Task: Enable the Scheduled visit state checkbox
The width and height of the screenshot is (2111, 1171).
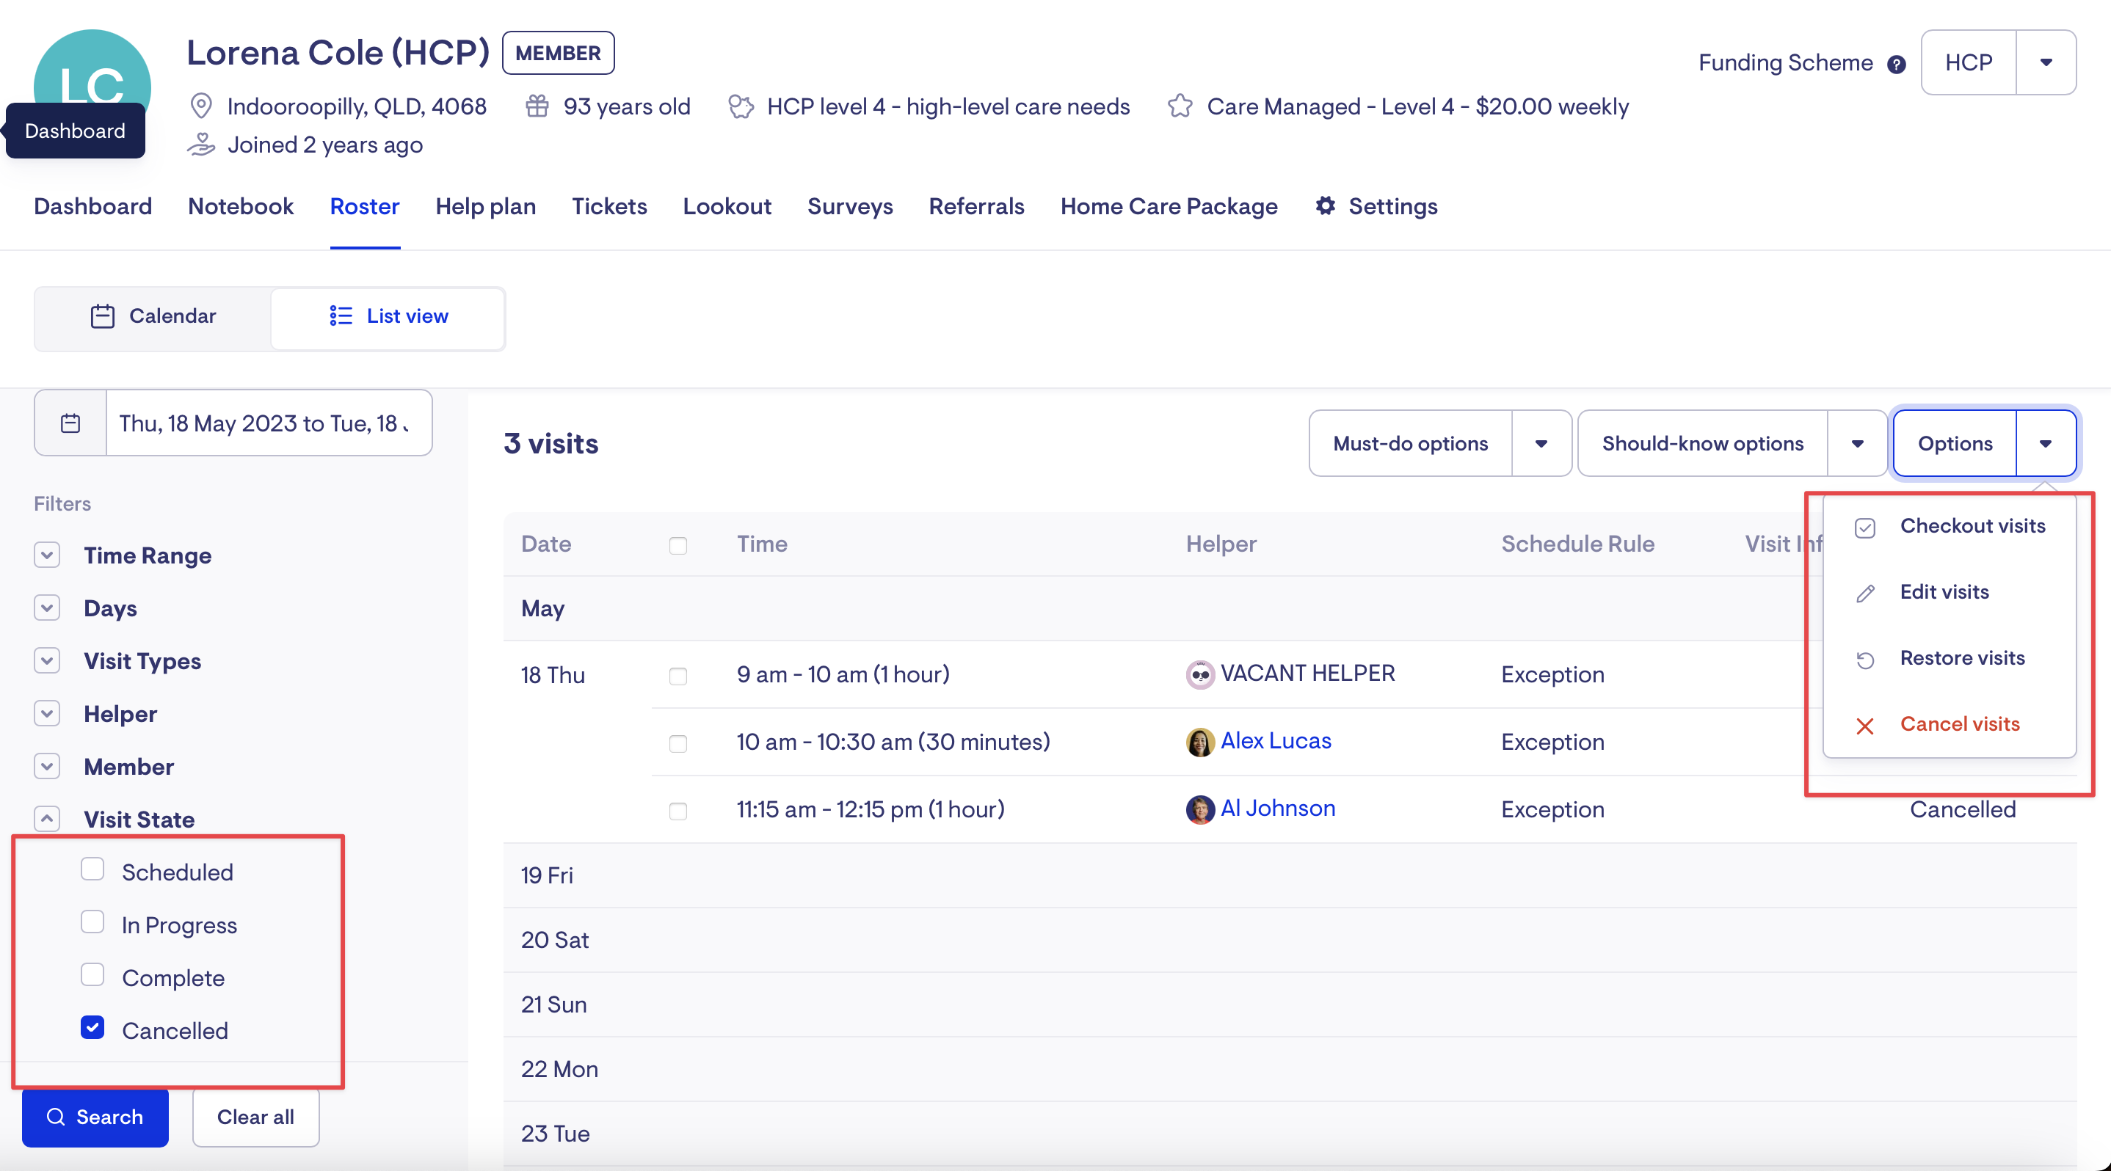Action: point(92,869)
